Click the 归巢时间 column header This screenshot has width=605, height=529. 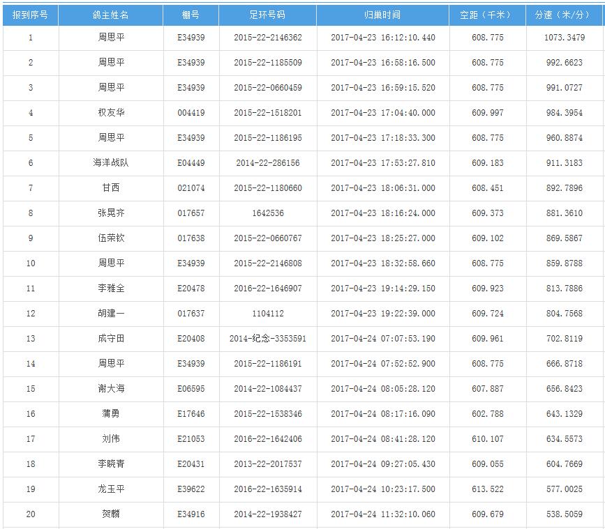point(382,15)
